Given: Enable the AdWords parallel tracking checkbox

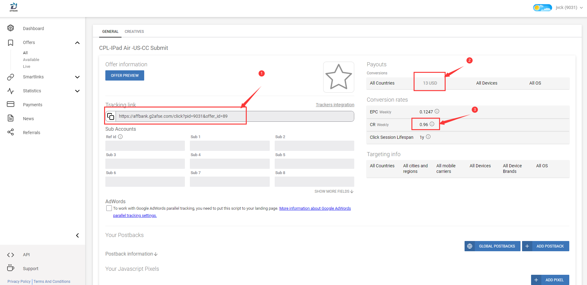Looking at the screenshot, I should (109, 208).
